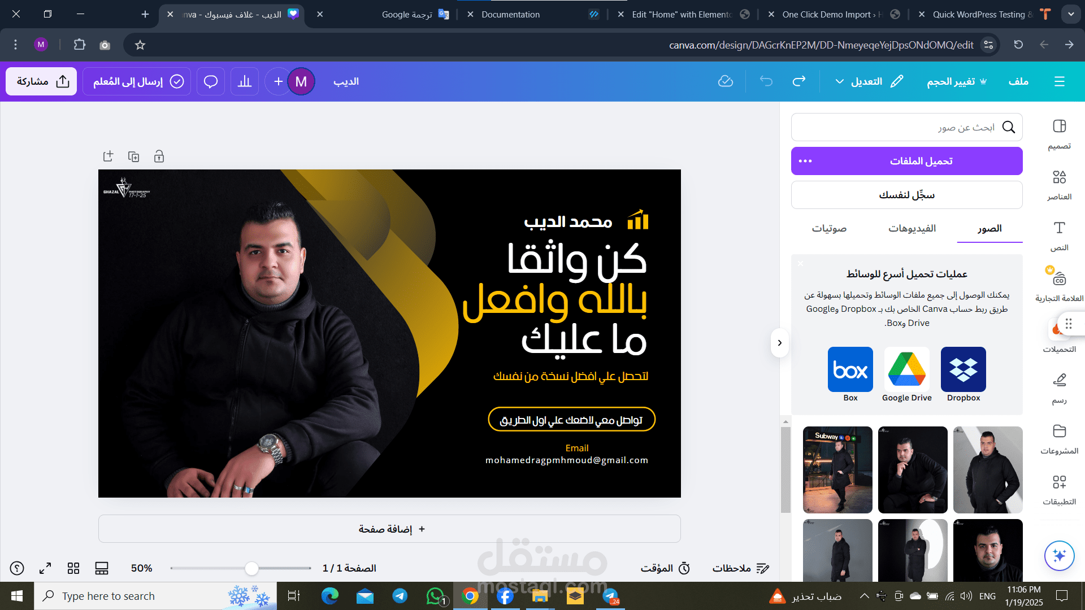Collapse the side panel with the chevron handle
This screenshot has width=1085, height=610.
click(779, 343)
